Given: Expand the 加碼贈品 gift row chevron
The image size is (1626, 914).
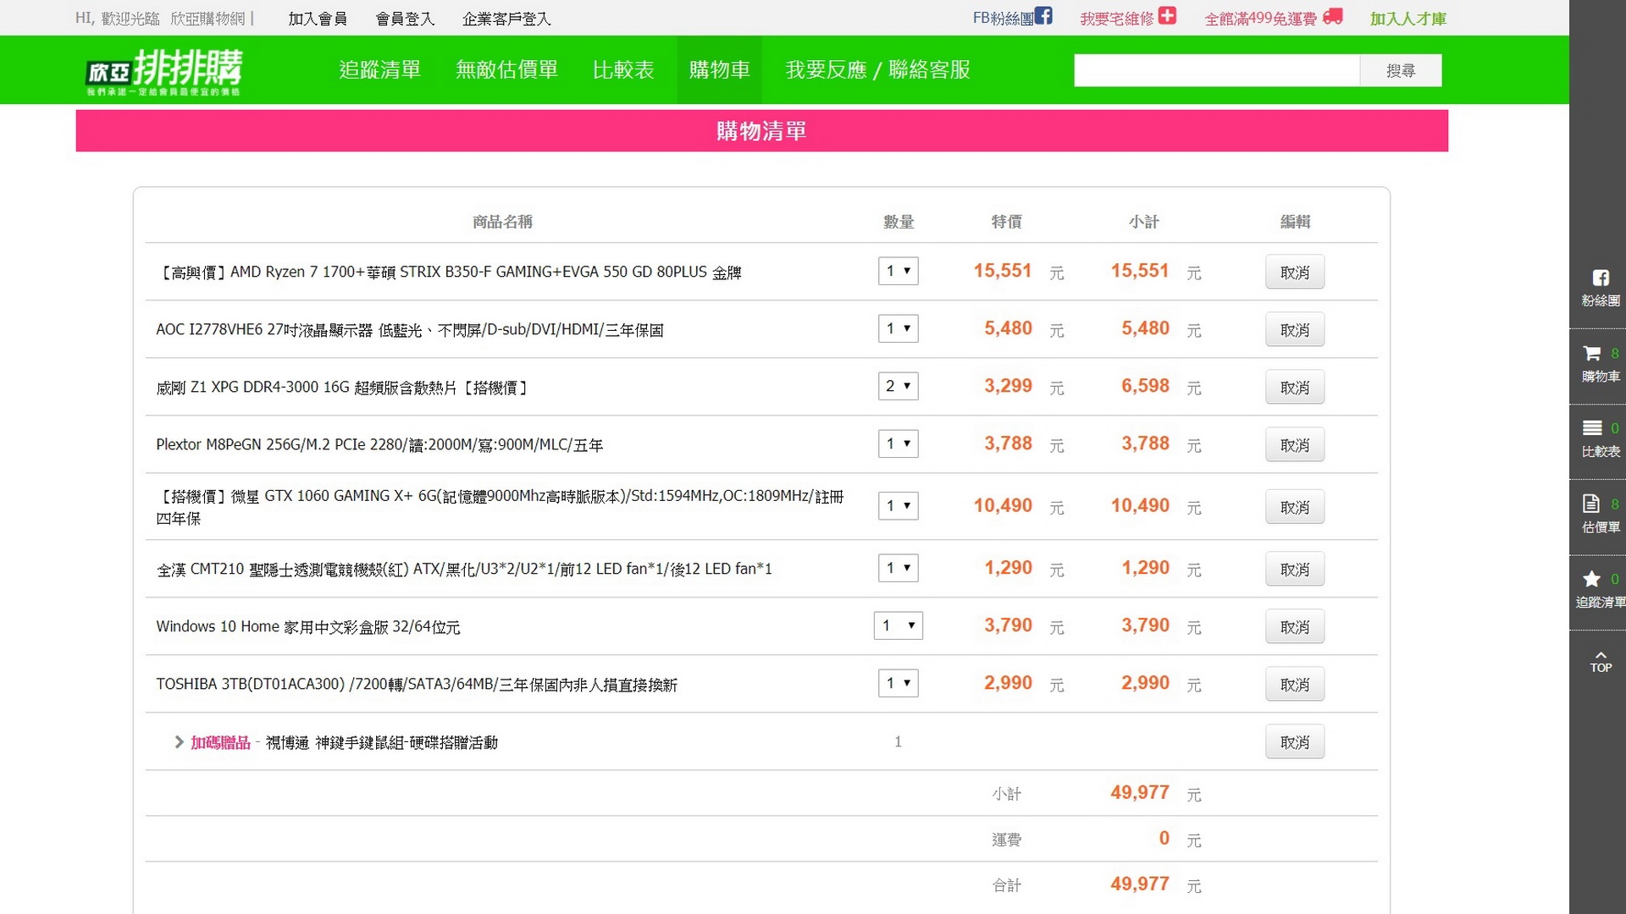Looking at the screenshot, I should (179, 742).
